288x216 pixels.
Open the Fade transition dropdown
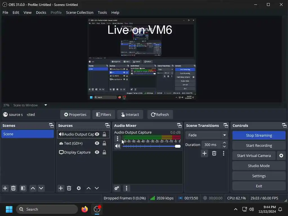point(206,135)
